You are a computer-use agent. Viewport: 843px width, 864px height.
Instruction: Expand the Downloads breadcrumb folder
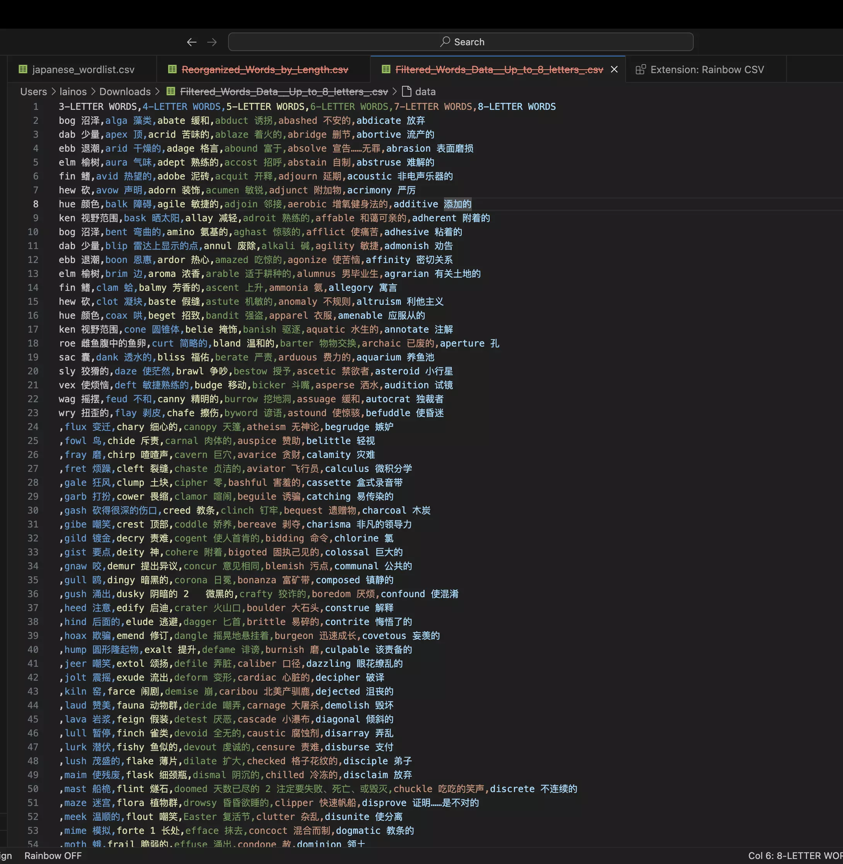point(125,92)
